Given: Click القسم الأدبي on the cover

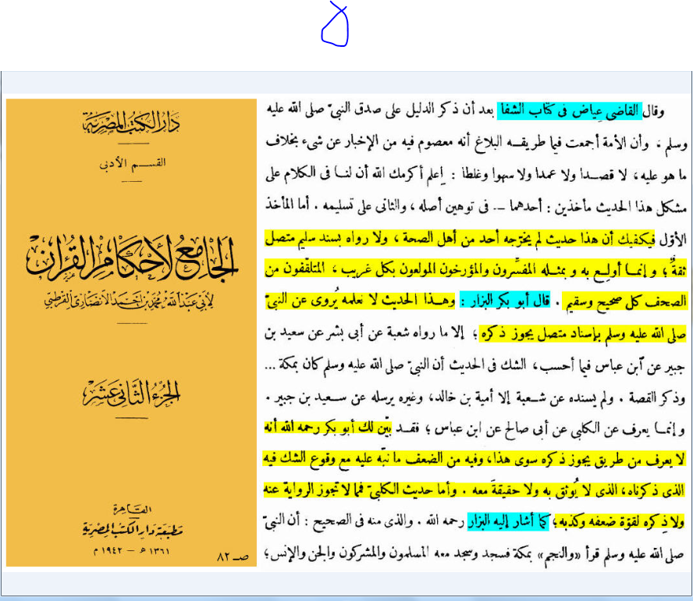Looking at the screenshot, I should 132,163.
